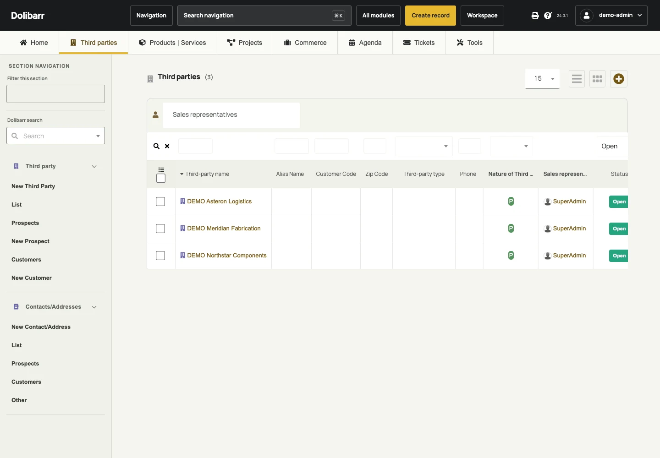Tick checkbox for DEMO Meridian Fabrication
This screenshot has height=458, width=660.
tap(160, 229)
